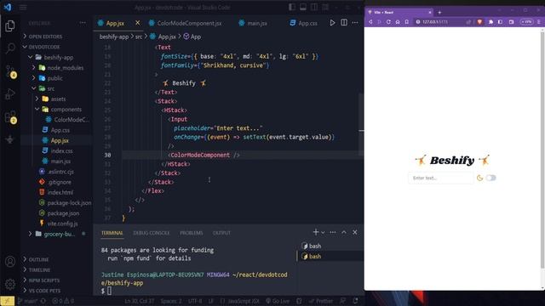
Task: Switch to the App.css editor tab
Action: point(307,23)
